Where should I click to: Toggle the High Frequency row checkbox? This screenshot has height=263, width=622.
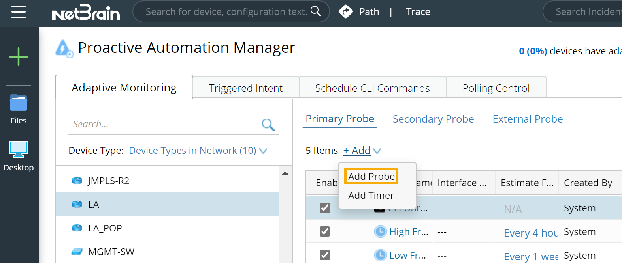coord(325,231)
